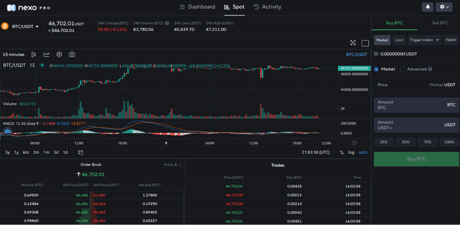The image size is (460, 225).
Task: Open the chart indicators menu
Action: (46, 54)
